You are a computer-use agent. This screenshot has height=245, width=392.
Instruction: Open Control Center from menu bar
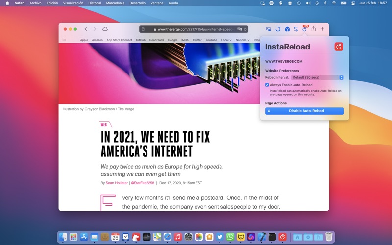353,3
